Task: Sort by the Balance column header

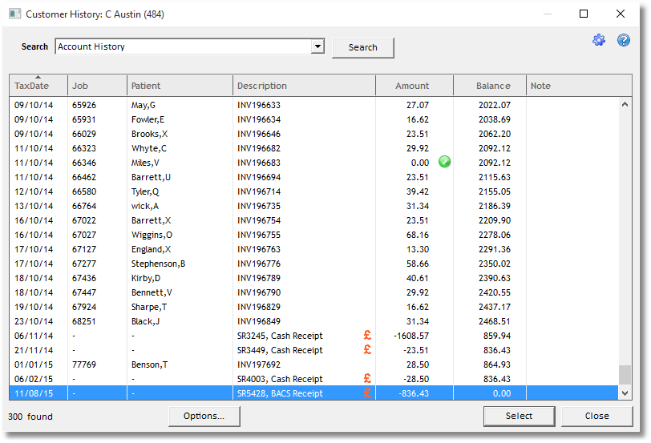Action: [x=490, y=86]
